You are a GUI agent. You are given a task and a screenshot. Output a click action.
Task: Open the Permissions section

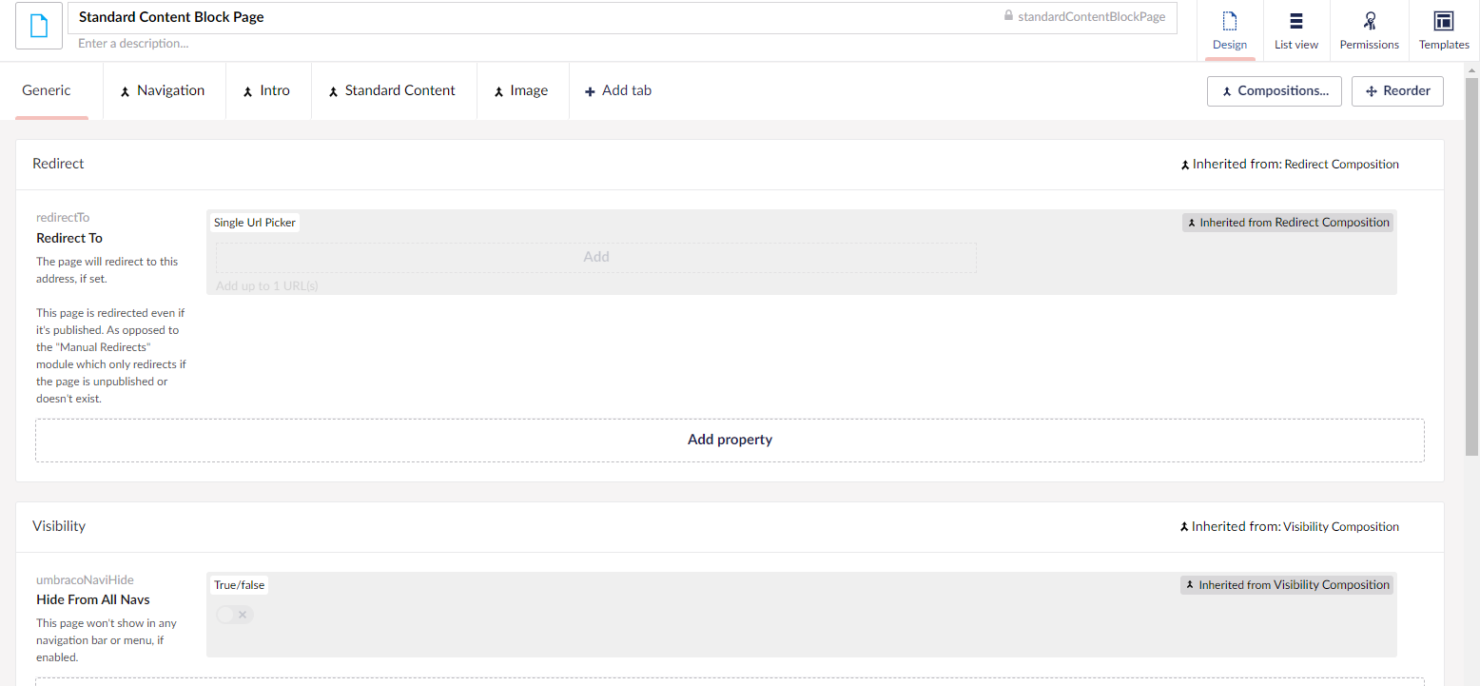(1369, 30)
